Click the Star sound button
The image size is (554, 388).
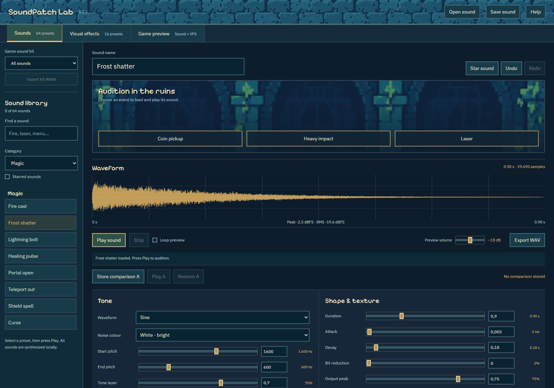pyautogui.click(x=482, y=68)
